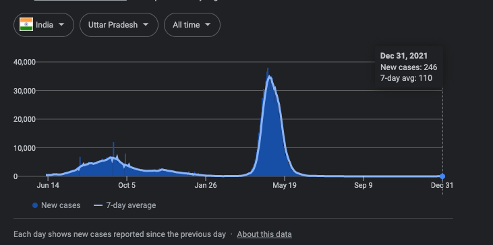Screen dimensions: 493x245
Task: Click the India flag icon
Action: click(26, 24)
